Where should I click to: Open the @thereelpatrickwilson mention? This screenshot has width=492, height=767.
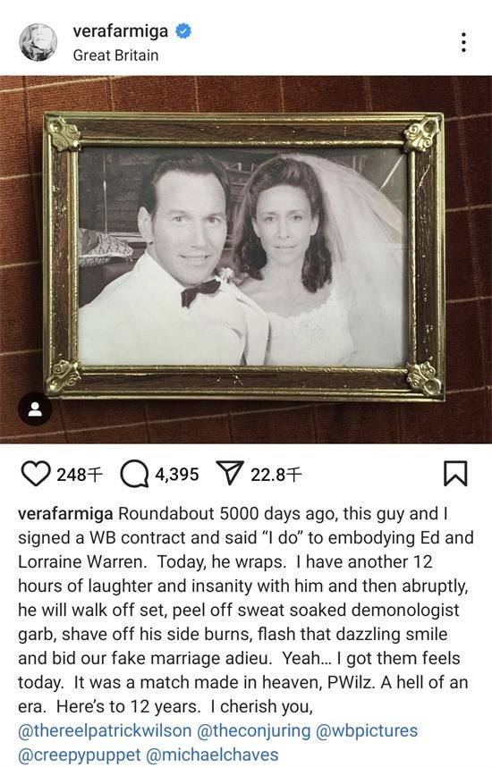tap(105, 730)
